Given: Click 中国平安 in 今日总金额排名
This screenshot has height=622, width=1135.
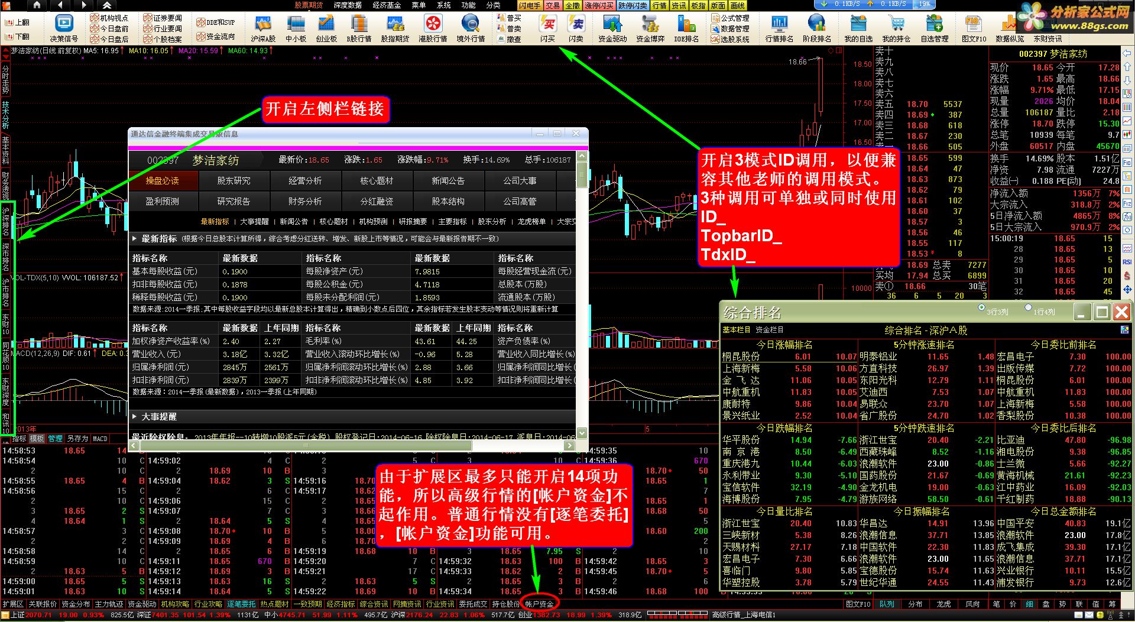Looking at the screenshot, I should [1016, 523].
